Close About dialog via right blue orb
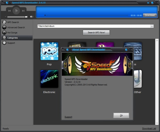Viewport: 160px width, 132px height. (x=126, y=50)
